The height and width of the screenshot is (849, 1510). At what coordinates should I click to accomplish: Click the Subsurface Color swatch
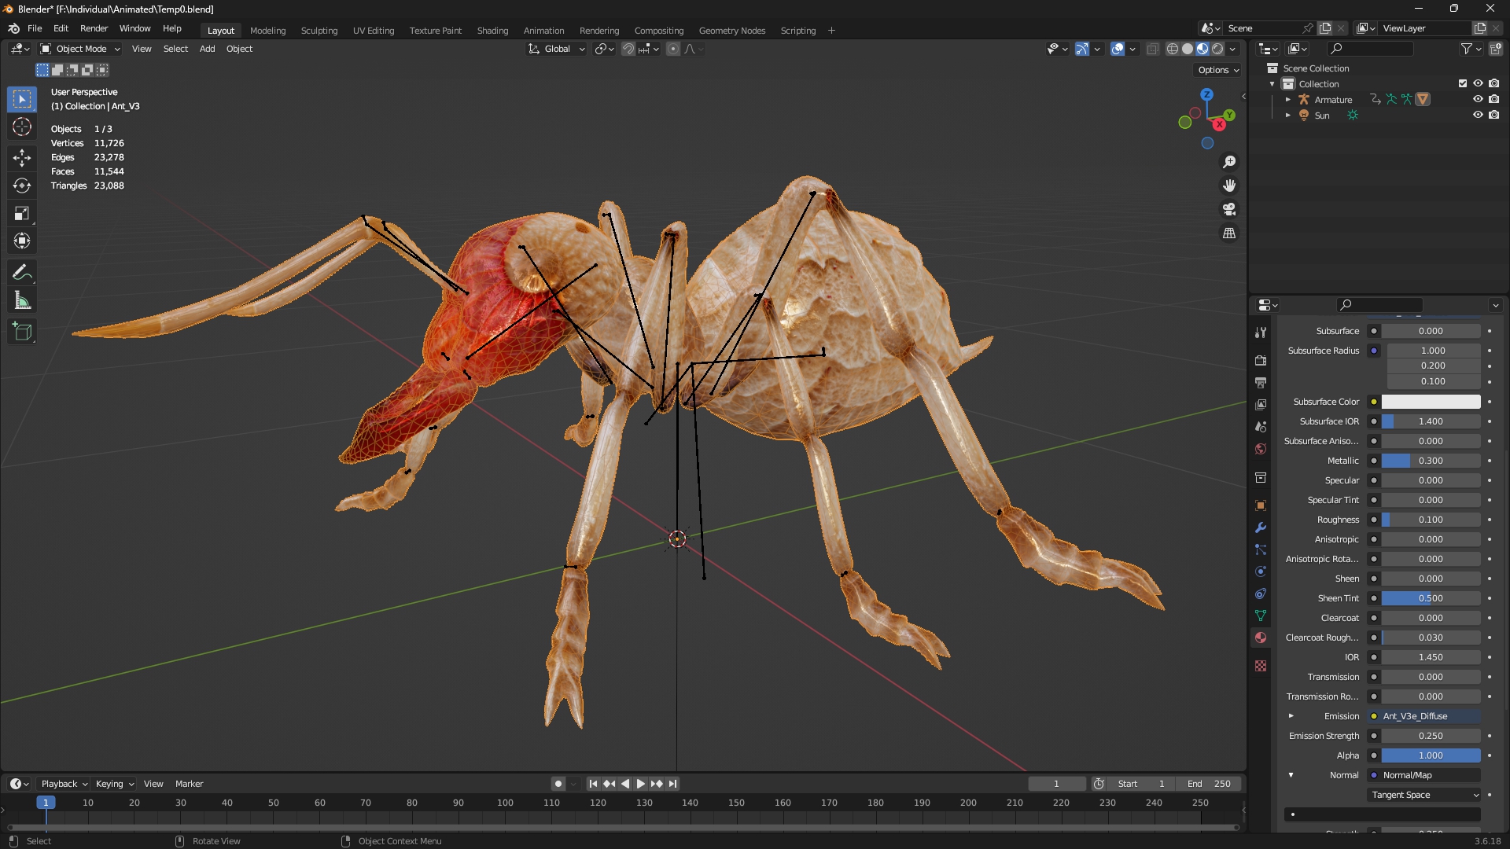[x=1431, y=402]
